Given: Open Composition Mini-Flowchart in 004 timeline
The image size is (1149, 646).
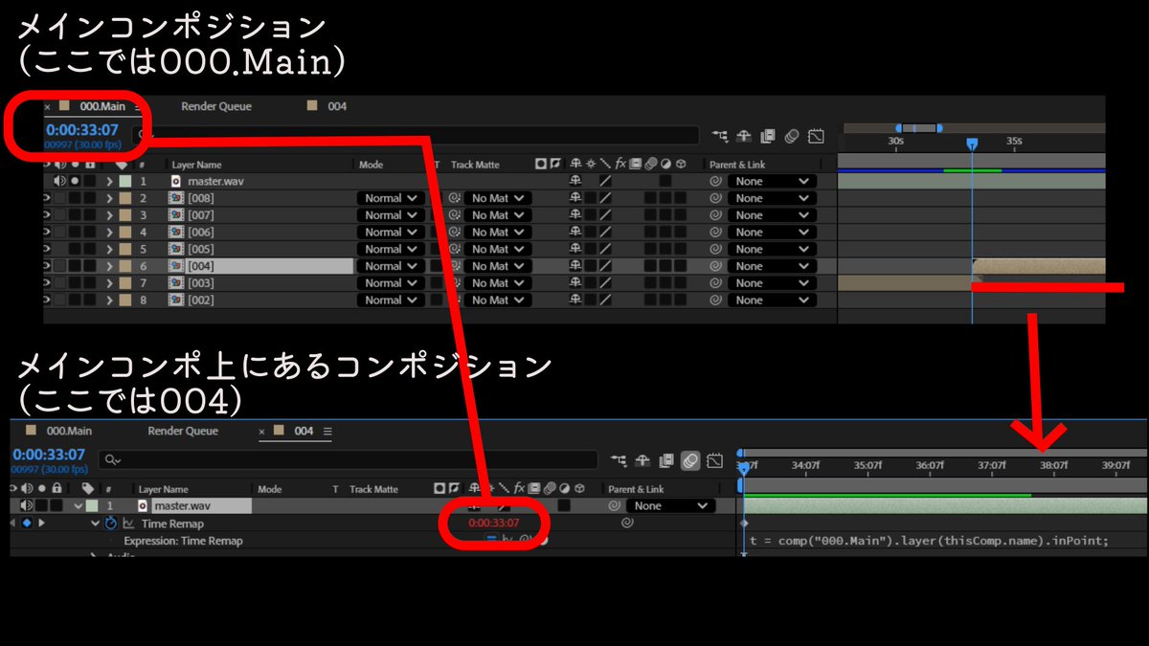Looking at the screenshot, I should pos(618,460).
